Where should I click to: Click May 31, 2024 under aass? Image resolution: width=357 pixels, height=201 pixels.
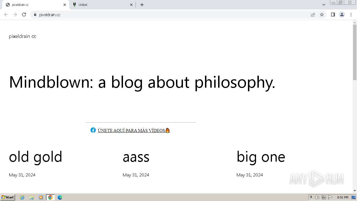click(x=136, y=175)
